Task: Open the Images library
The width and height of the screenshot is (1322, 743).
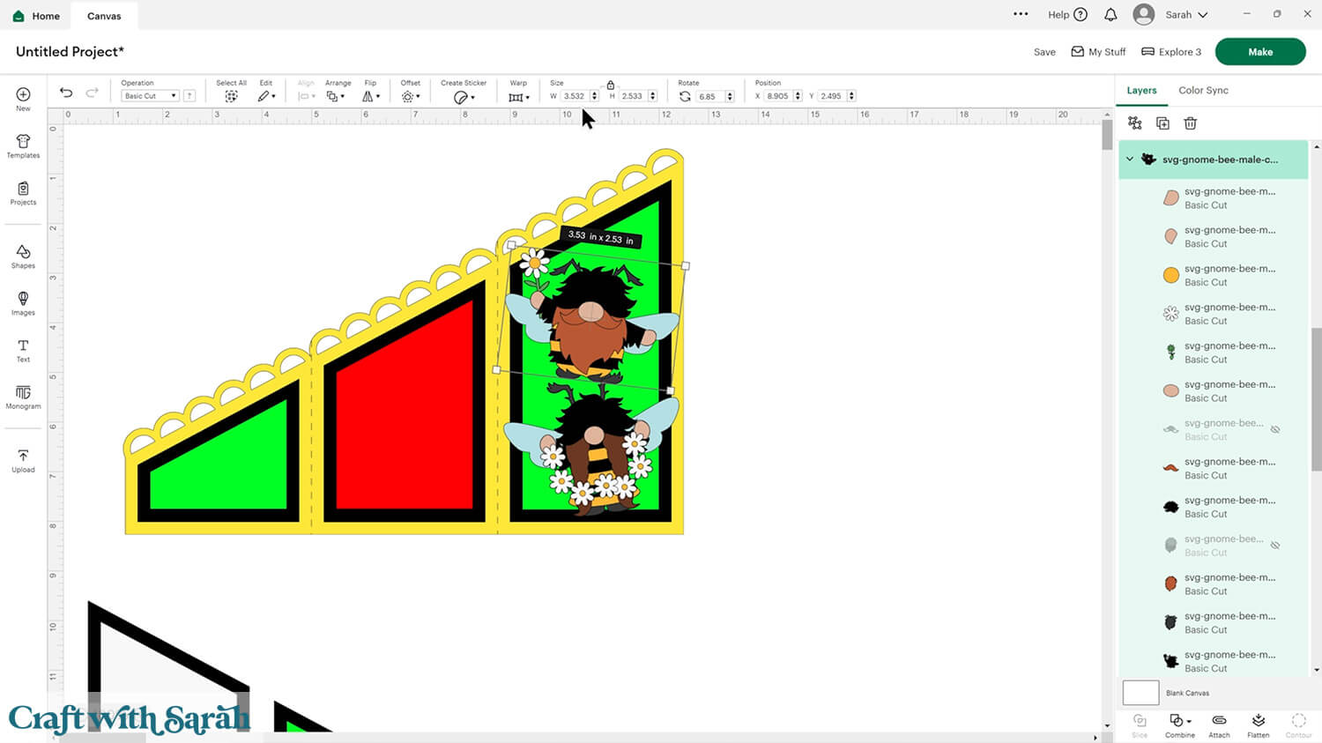Action: (x=23, y=303)
